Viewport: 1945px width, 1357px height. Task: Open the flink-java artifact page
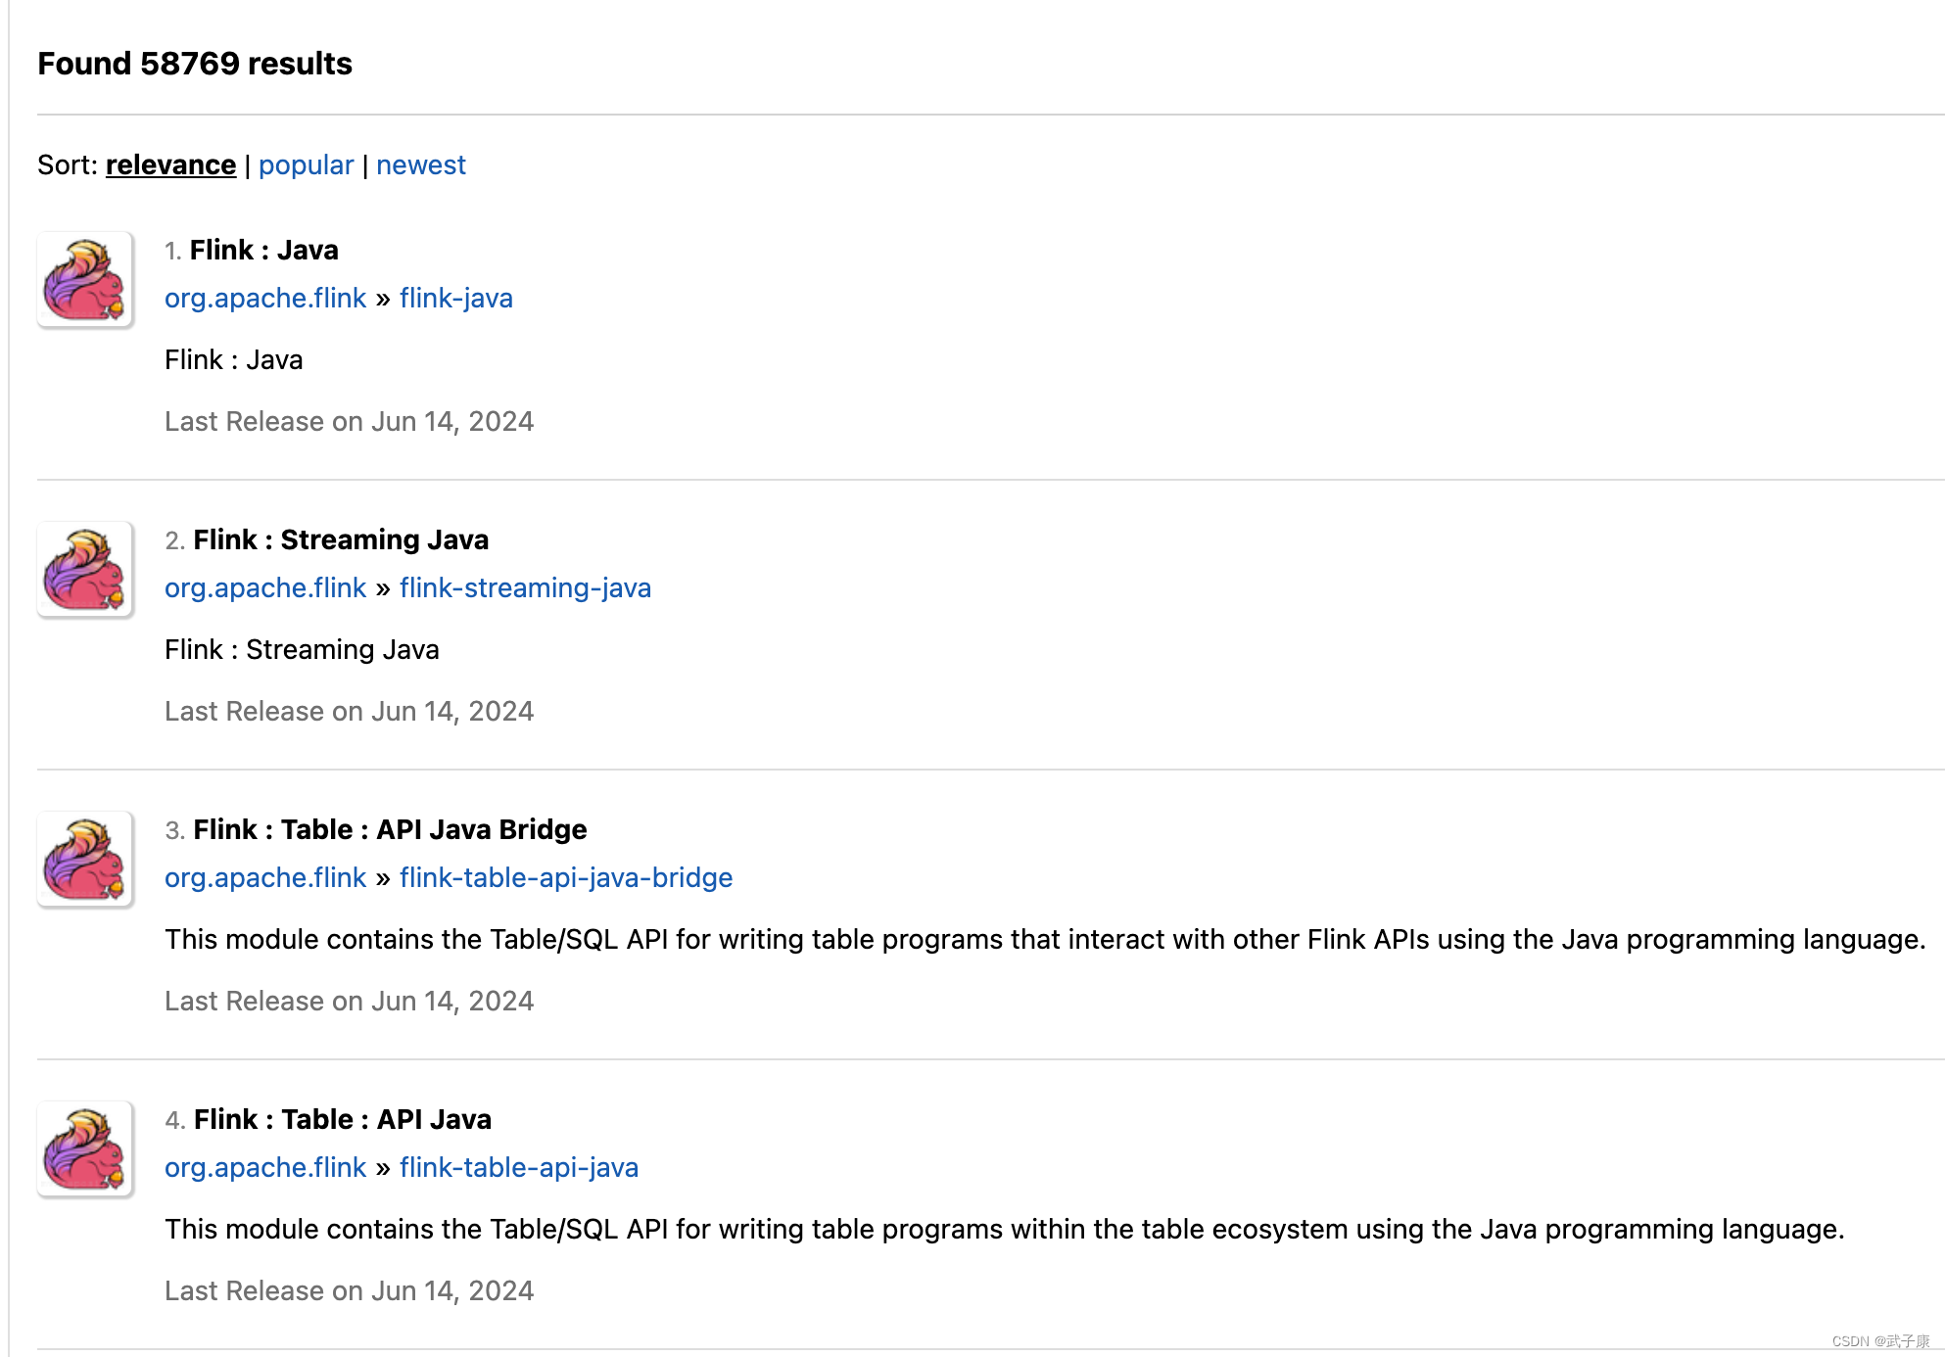455,298
